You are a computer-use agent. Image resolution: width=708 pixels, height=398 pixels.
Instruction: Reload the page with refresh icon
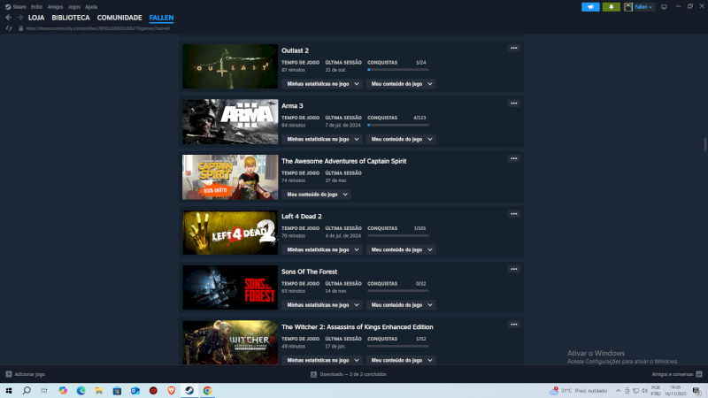pyautogui.click(x=9, y=28)
